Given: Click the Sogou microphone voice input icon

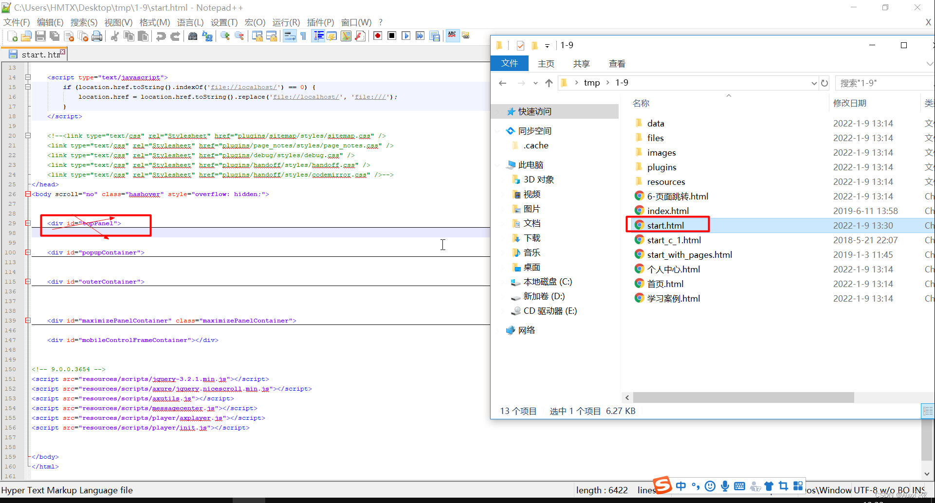Looking at the screenshot, I should point(725,485).
